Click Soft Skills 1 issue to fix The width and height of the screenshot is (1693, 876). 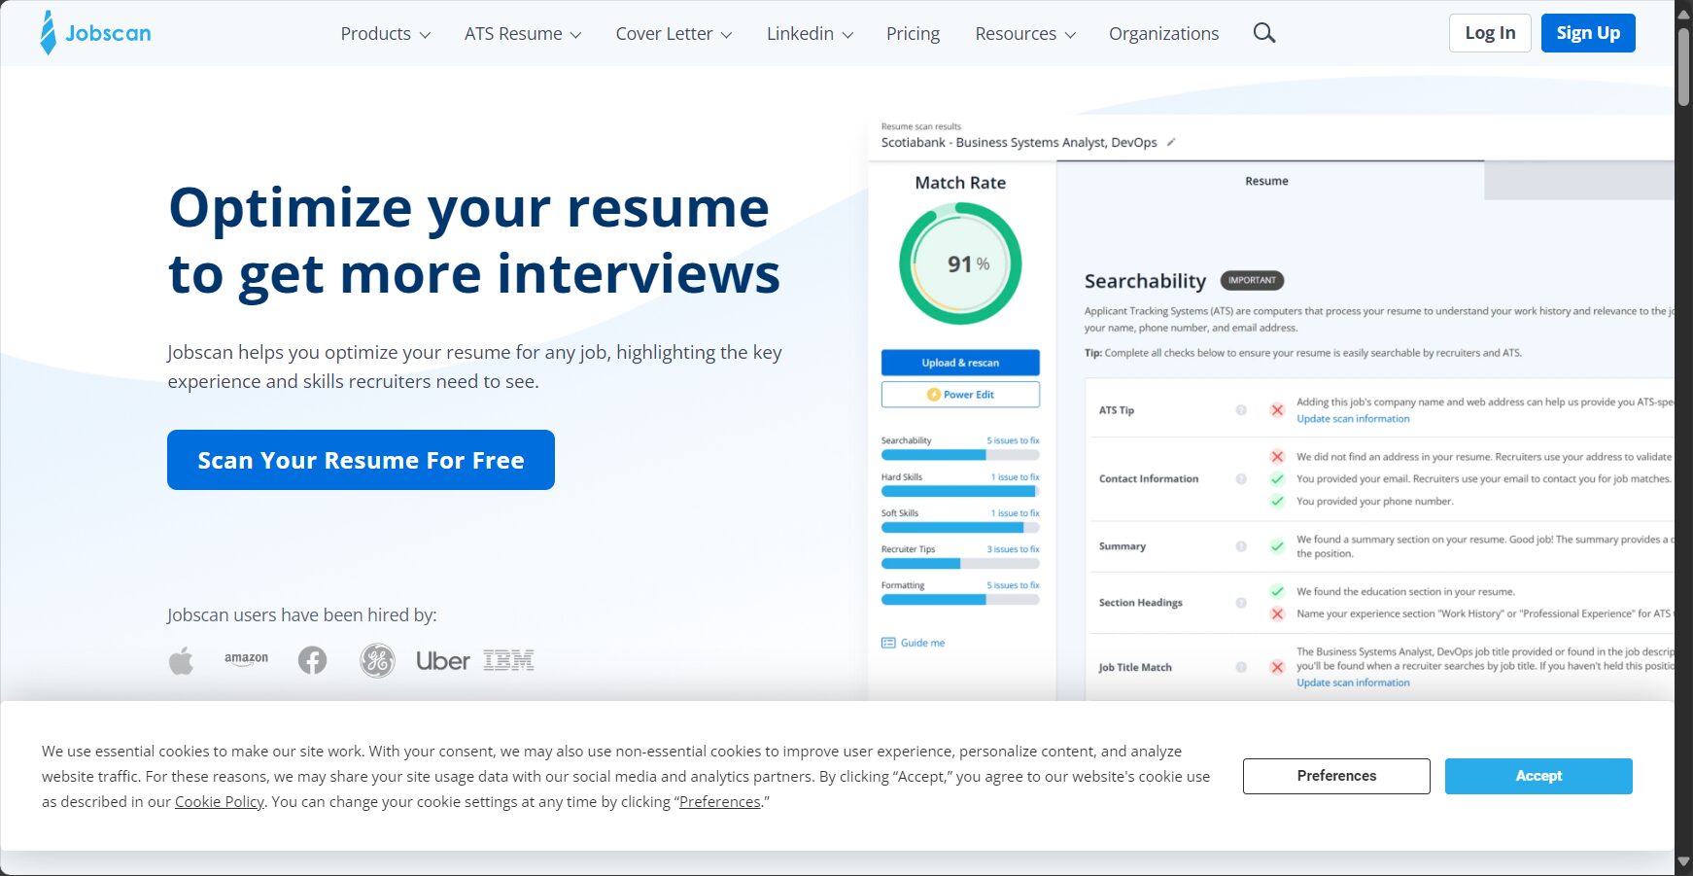(x=1015, y=513)
